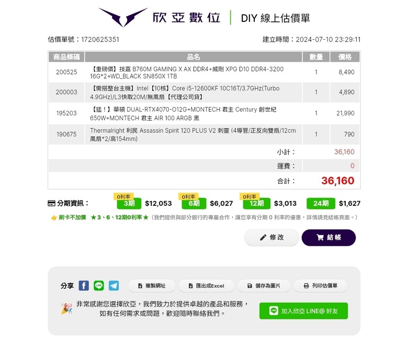This screenshot has height=340, width=408.
Task: Share the quote on Facebook
Action: click(x=84, y=286)
